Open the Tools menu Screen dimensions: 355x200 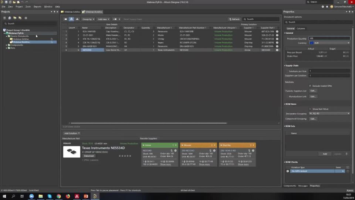tap(28, 7)
